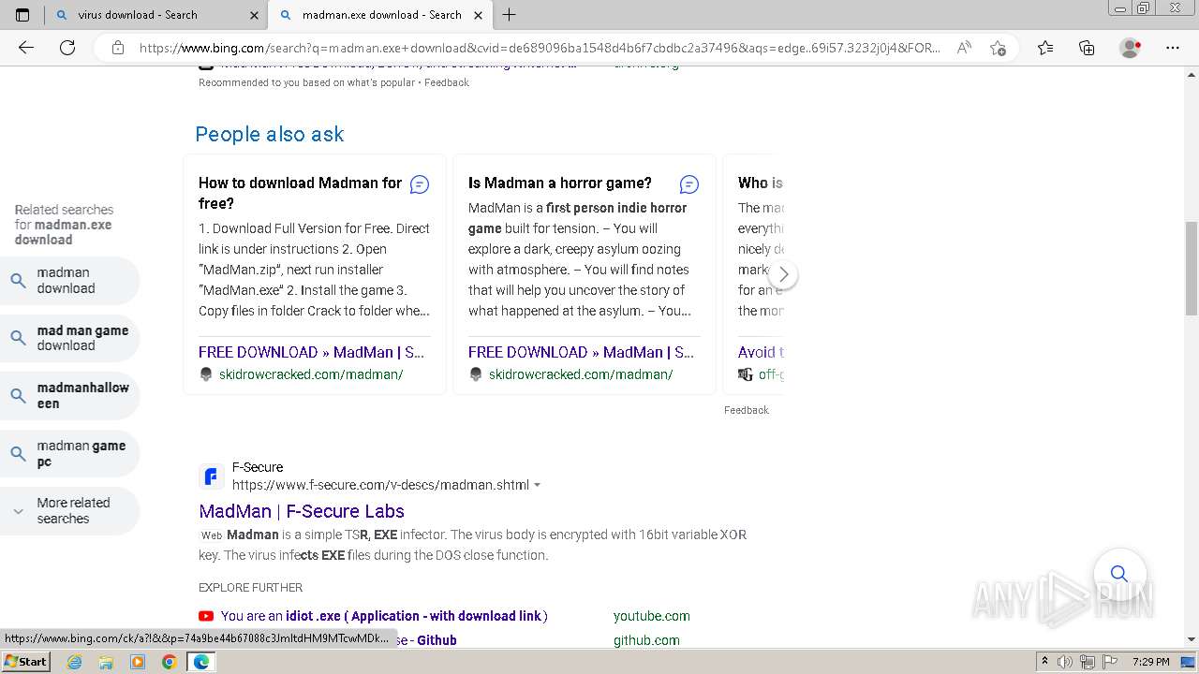Click github.com domain text

point(646,640)
